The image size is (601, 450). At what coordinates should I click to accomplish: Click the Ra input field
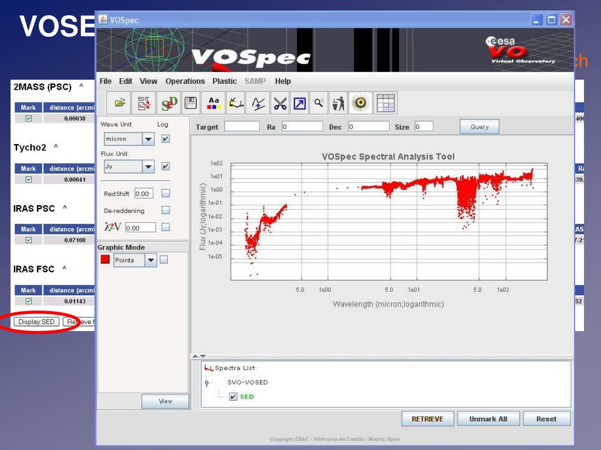click(x=302, y=127)
